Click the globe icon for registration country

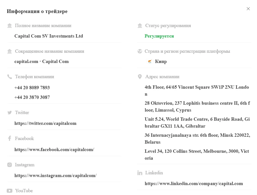(140, 51)
